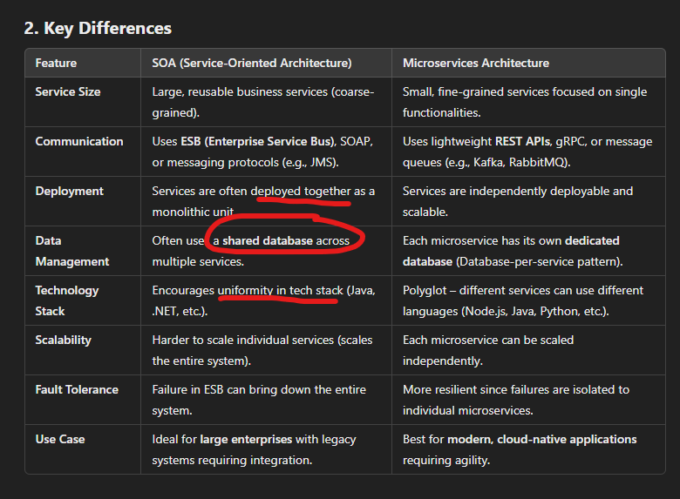Click the "Use Case" row label

coord(59,439)
